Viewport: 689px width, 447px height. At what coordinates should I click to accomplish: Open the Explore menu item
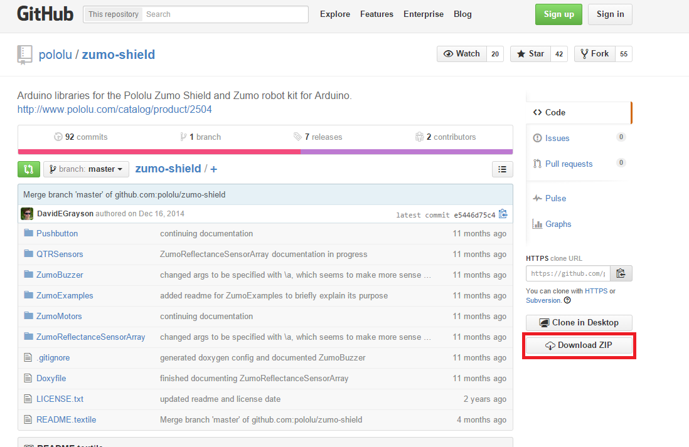(335, 14)
